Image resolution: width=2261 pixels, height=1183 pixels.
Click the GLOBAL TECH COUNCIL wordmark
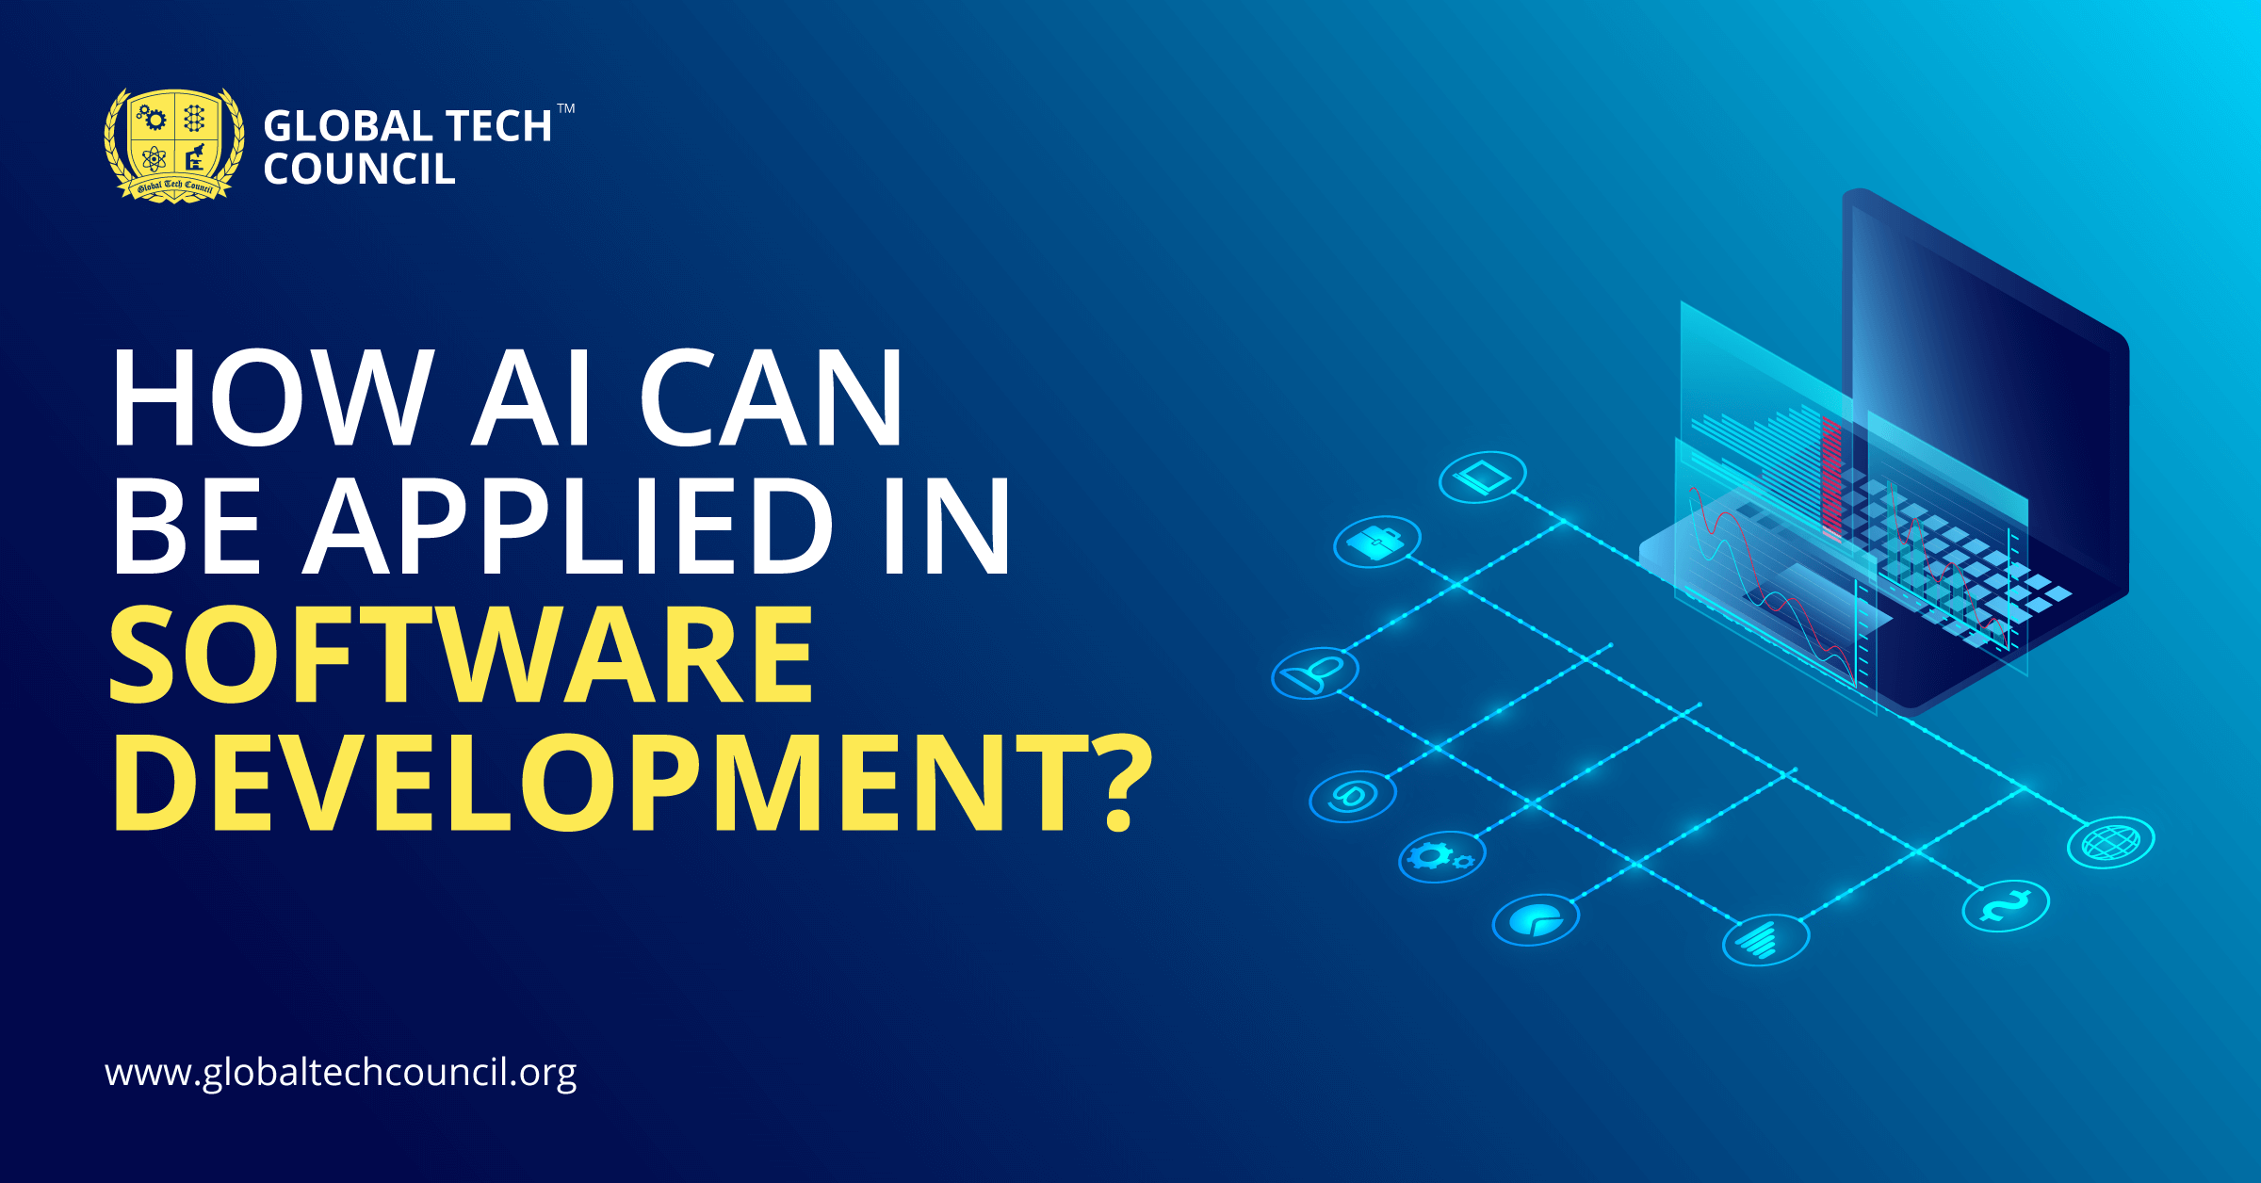(408, 148)
